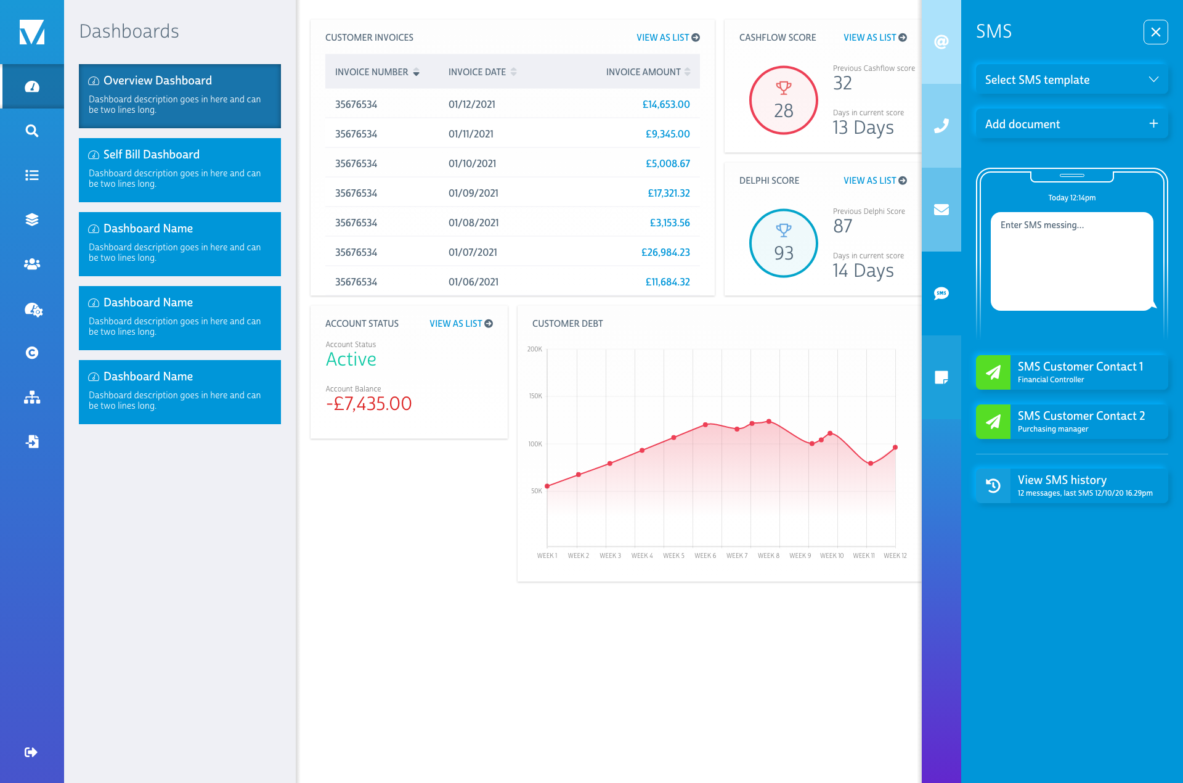Image resolution: width=1183 pixels, height=783 pixels.
Task: Open the sticky note tab
Action: tap(941, 377)
